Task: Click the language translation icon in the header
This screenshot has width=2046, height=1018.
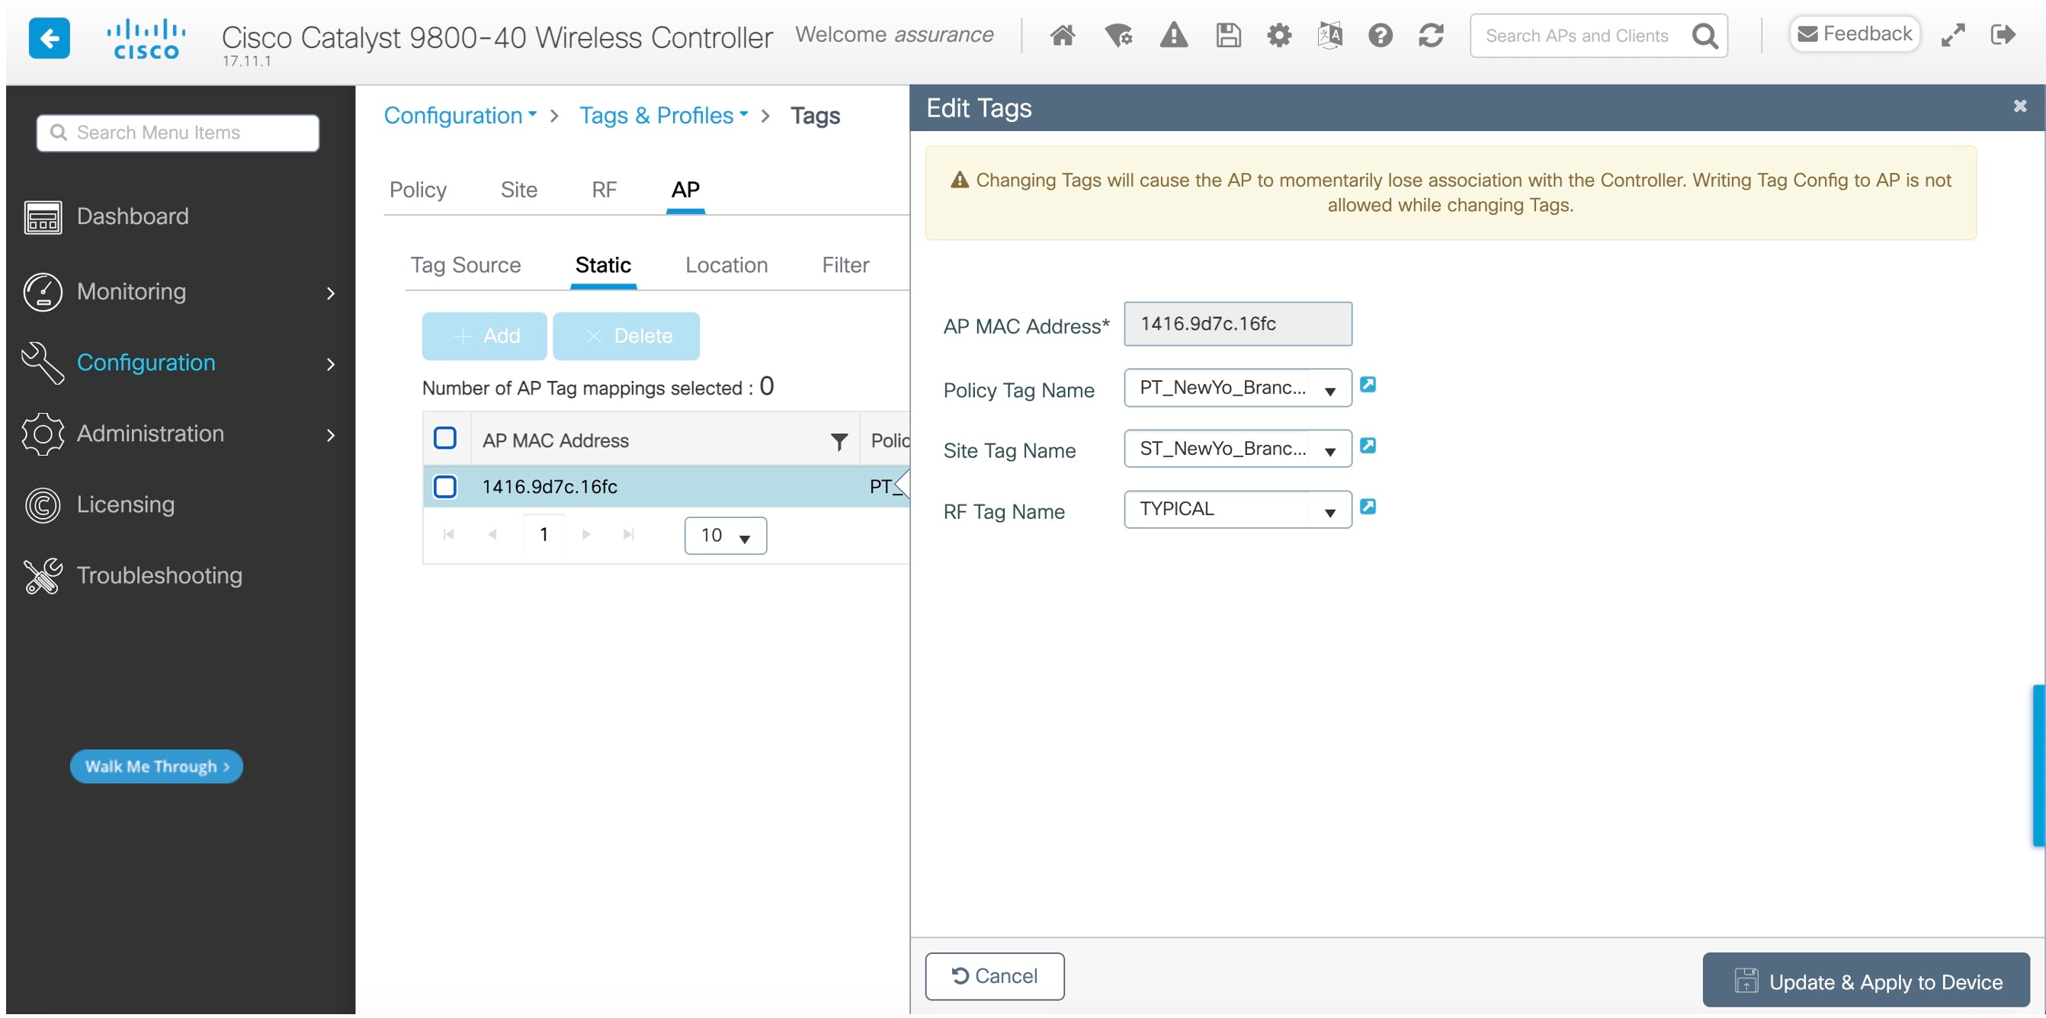Action: [x=1329, y=36]
